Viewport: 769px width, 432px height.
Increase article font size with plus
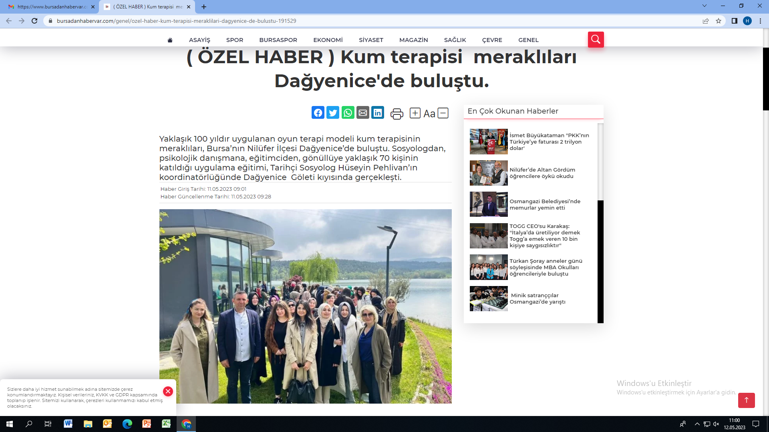click(415, 113)
